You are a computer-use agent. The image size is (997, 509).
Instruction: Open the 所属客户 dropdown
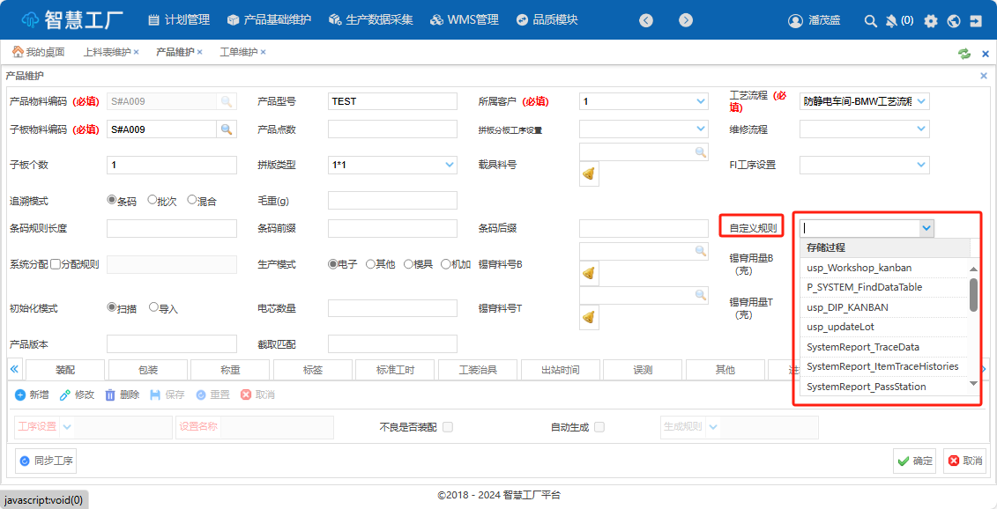point(701,101)
